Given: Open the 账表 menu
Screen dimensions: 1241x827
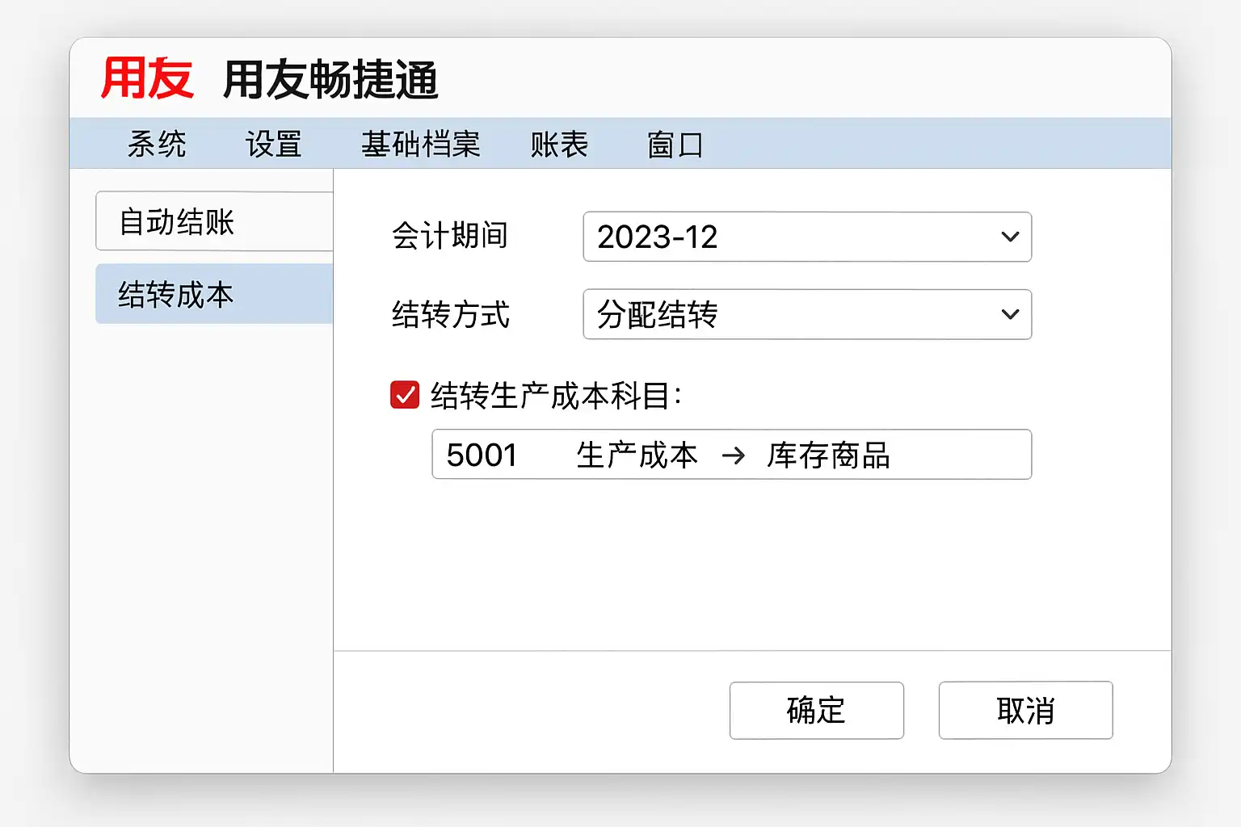Looking at the screenshot, I should point(559,145).
